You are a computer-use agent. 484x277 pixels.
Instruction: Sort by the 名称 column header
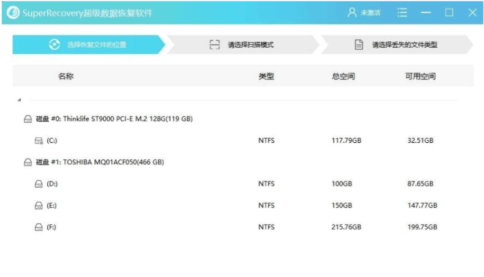[x=66, y=76]
